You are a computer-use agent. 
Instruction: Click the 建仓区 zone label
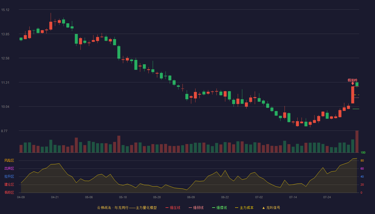pos(9,185)
